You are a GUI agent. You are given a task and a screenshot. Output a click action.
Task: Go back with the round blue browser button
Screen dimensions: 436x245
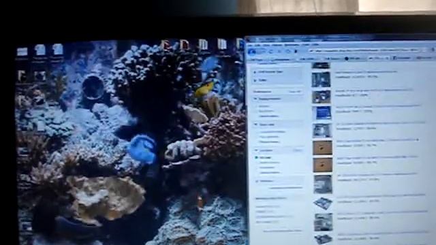pyautogui.click(x=252, y=52)
